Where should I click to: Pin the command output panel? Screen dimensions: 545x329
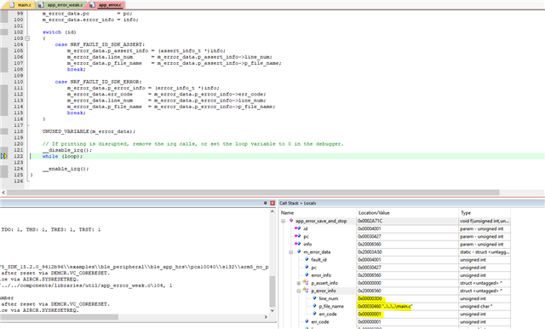[x=265, y=203]
